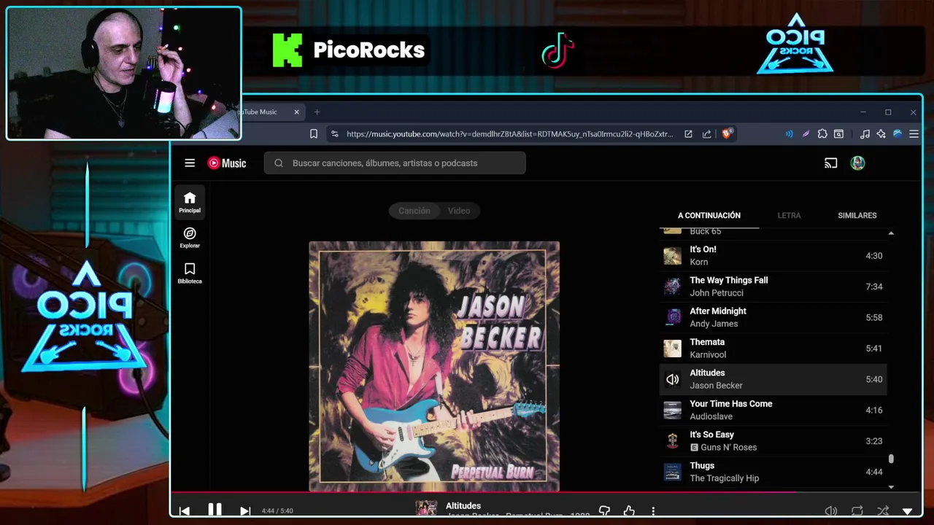Screen dimensions: 934x525
Task: Skip to the previous track
Action: (x=185, y=511)
